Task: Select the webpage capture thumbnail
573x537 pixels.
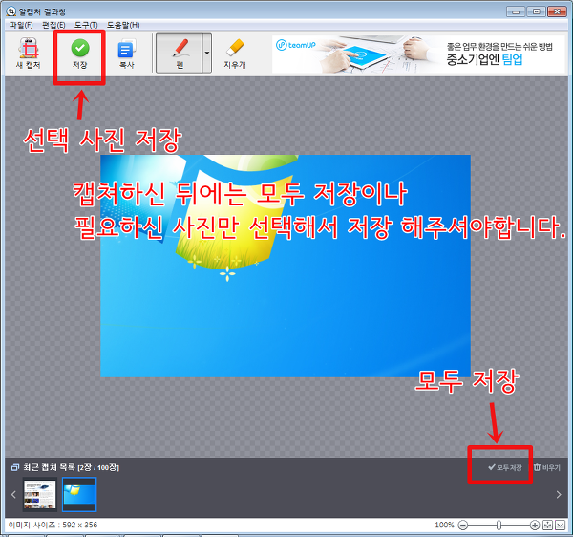Action: click(x=40, y=494)
